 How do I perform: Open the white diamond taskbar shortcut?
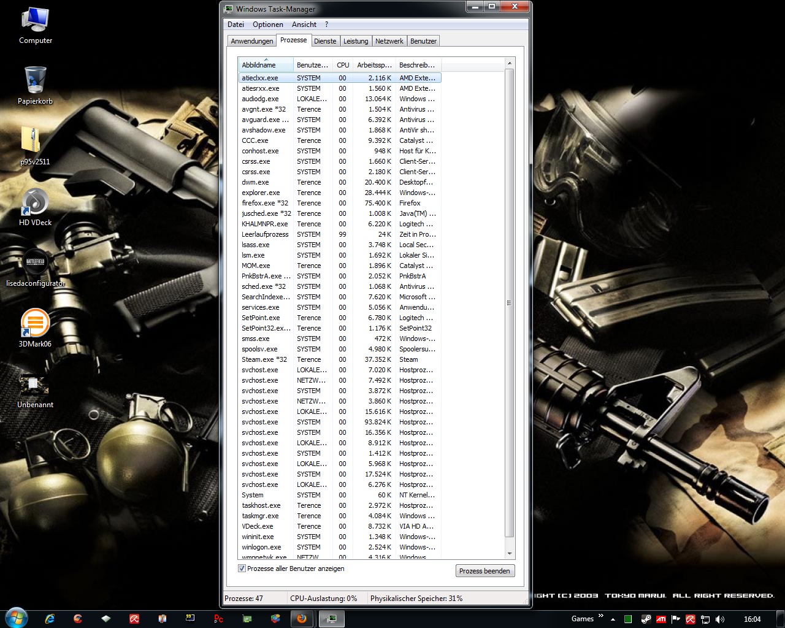tap(105, 619)
